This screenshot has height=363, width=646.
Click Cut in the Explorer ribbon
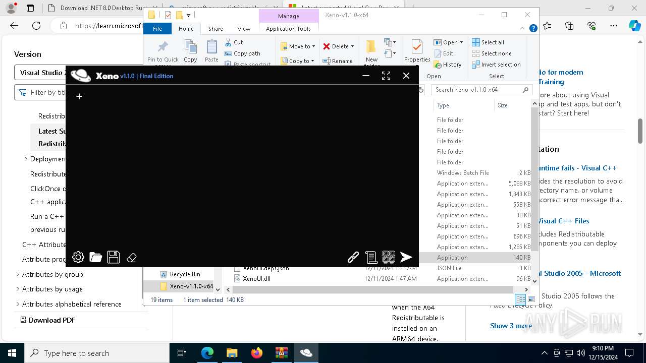point(234,42)
